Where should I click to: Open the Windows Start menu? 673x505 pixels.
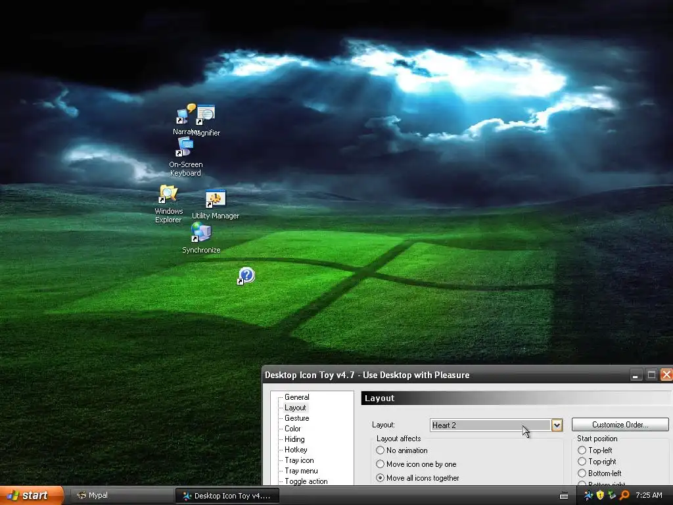(31, 495)
